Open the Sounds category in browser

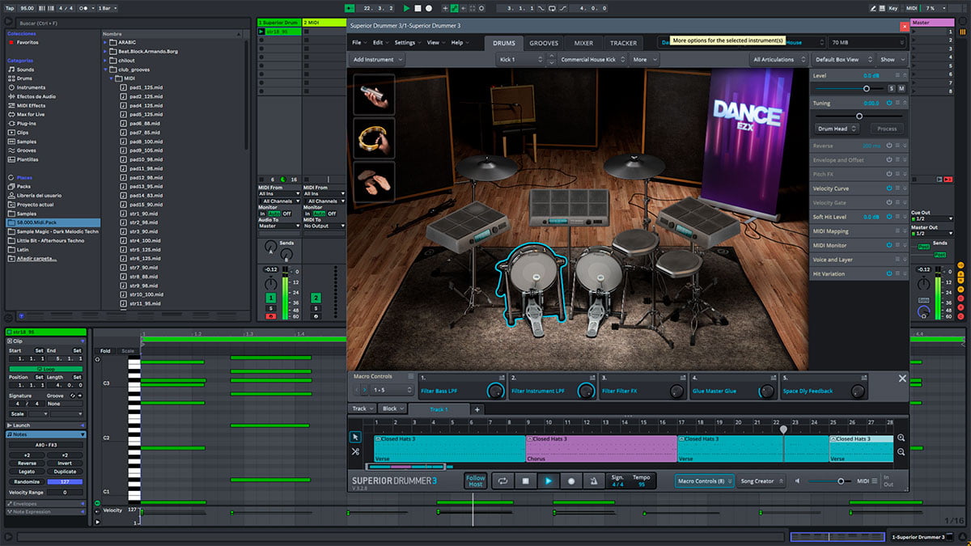click(25, 70)
